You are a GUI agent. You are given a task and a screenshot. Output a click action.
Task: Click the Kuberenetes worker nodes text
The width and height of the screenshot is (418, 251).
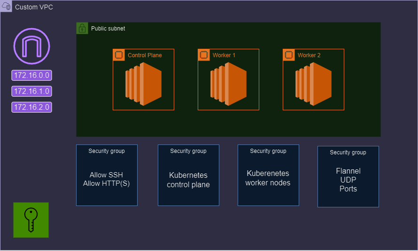(x=268, y=178)
